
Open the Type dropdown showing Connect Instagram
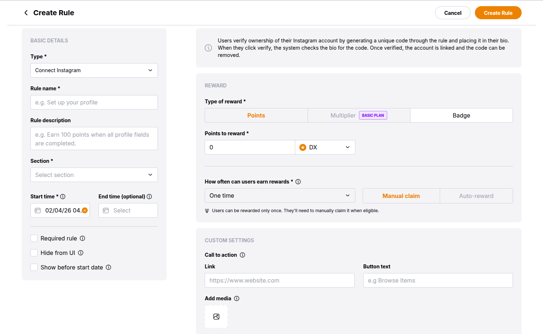pos(94,70)
